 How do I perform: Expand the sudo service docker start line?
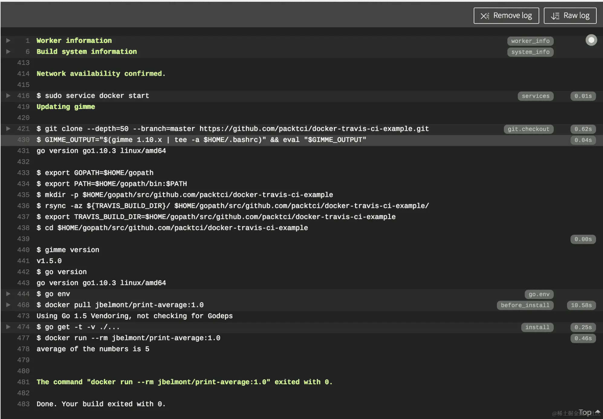point(8,96)
